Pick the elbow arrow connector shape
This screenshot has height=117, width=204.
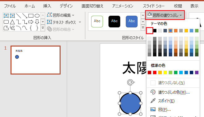(x=25, y=22)
